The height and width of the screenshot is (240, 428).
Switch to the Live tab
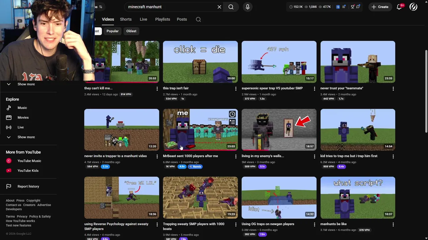click(143, 19)
